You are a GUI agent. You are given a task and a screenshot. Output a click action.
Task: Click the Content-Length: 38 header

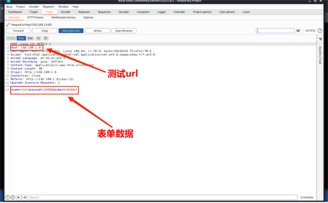[x=26, y=68]
